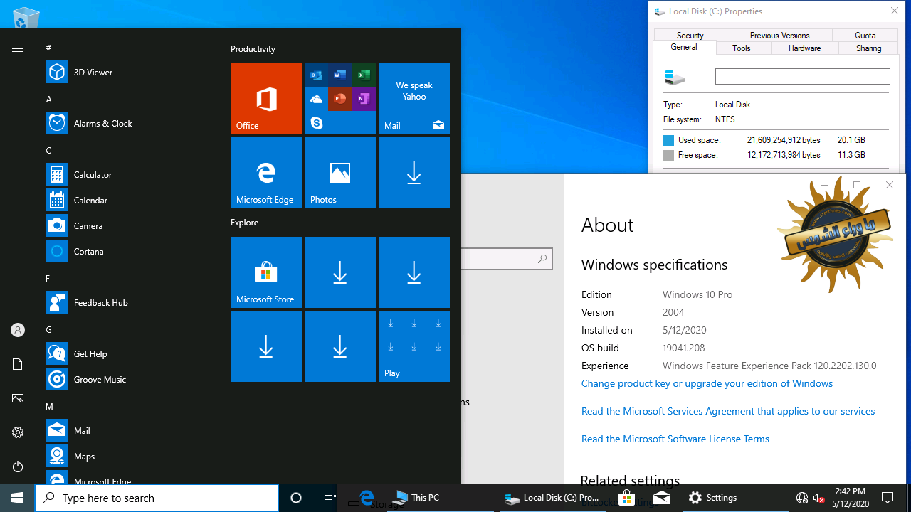Open Microsoft Edge from the taskbar
Viewport: 911px width, 512px height.
tap(367, 498)
